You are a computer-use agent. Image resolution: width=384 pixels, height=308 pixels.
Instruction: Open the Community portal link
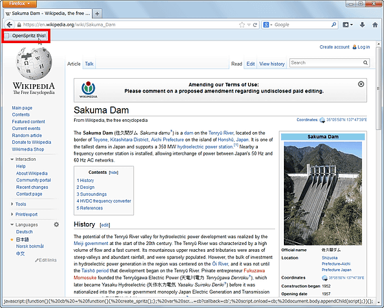(34, 180)
